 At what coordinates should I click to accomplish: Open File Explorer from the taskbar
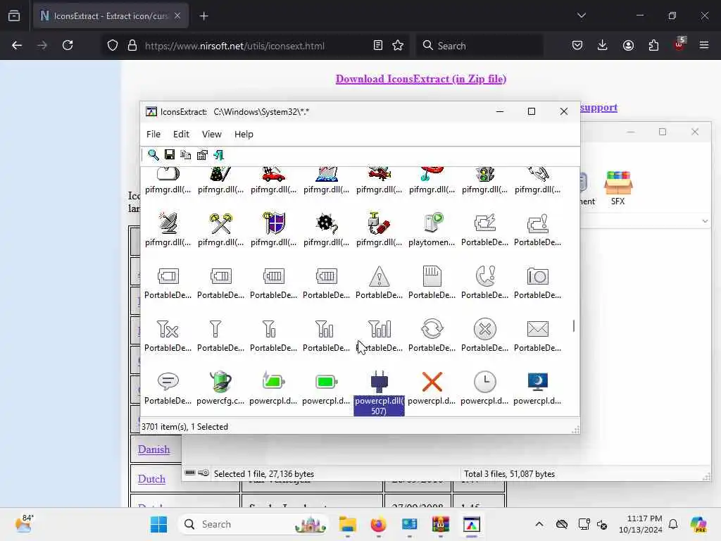tap(348, 524)
